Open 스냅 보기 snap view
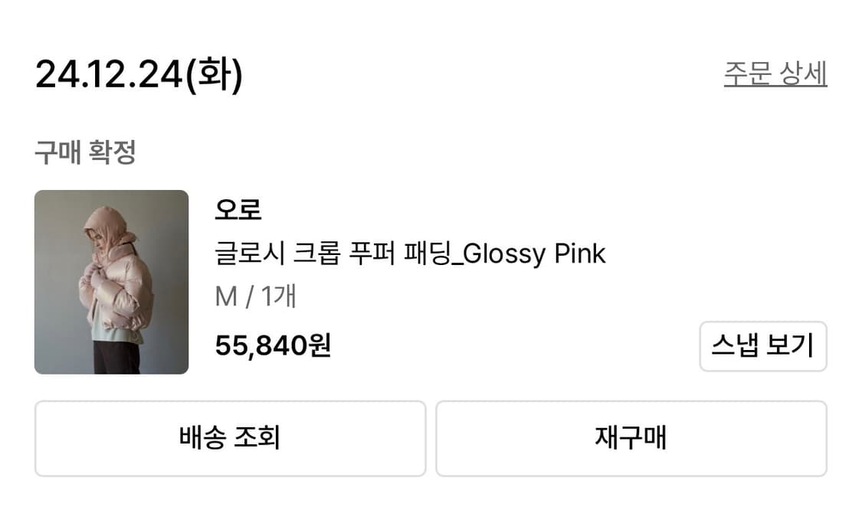This screenshot has height=520, width=862. click(x=763, y=346)
